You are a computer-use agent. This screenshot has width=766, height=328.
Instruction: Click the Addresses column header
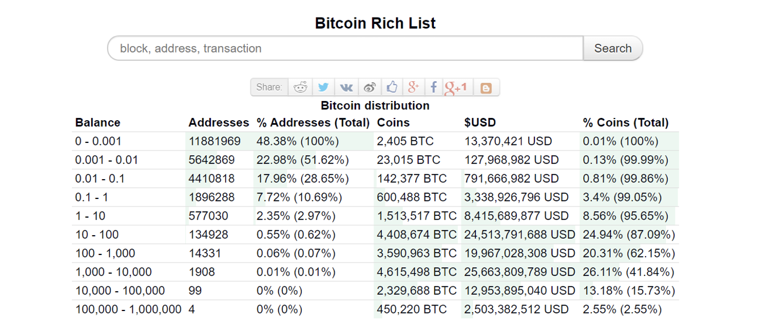coord(219,123)
